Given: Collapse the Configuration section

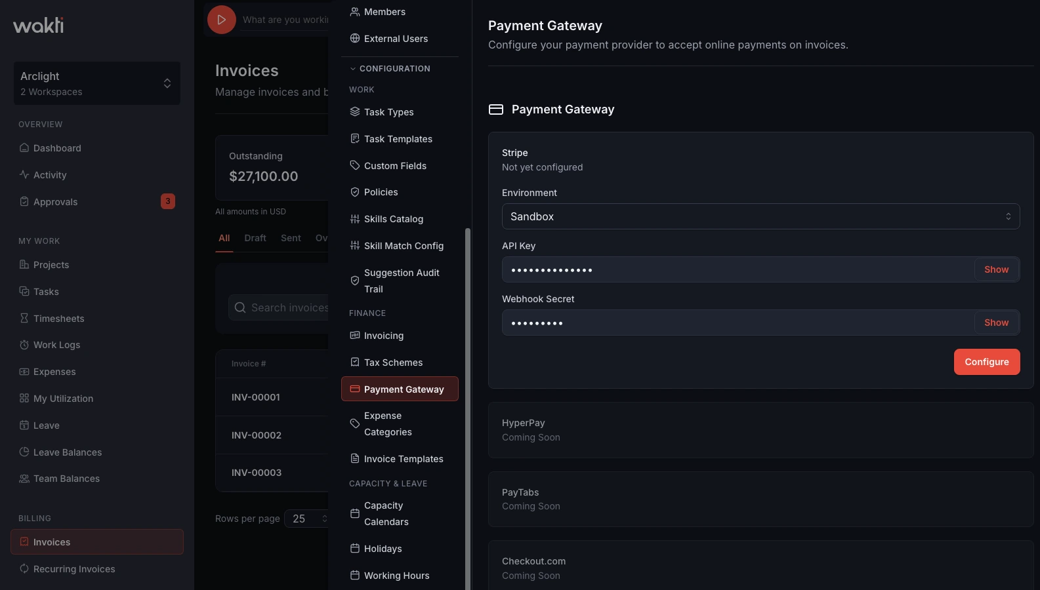Looking at the screenshot, I should [390, 68].
